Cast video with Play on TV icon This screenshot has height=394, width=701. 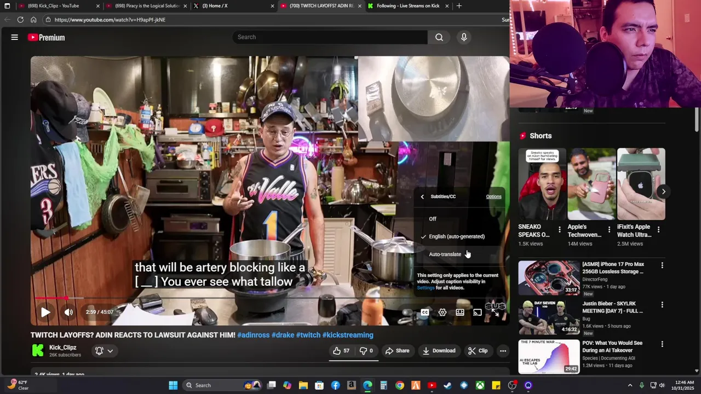point(478,312)
